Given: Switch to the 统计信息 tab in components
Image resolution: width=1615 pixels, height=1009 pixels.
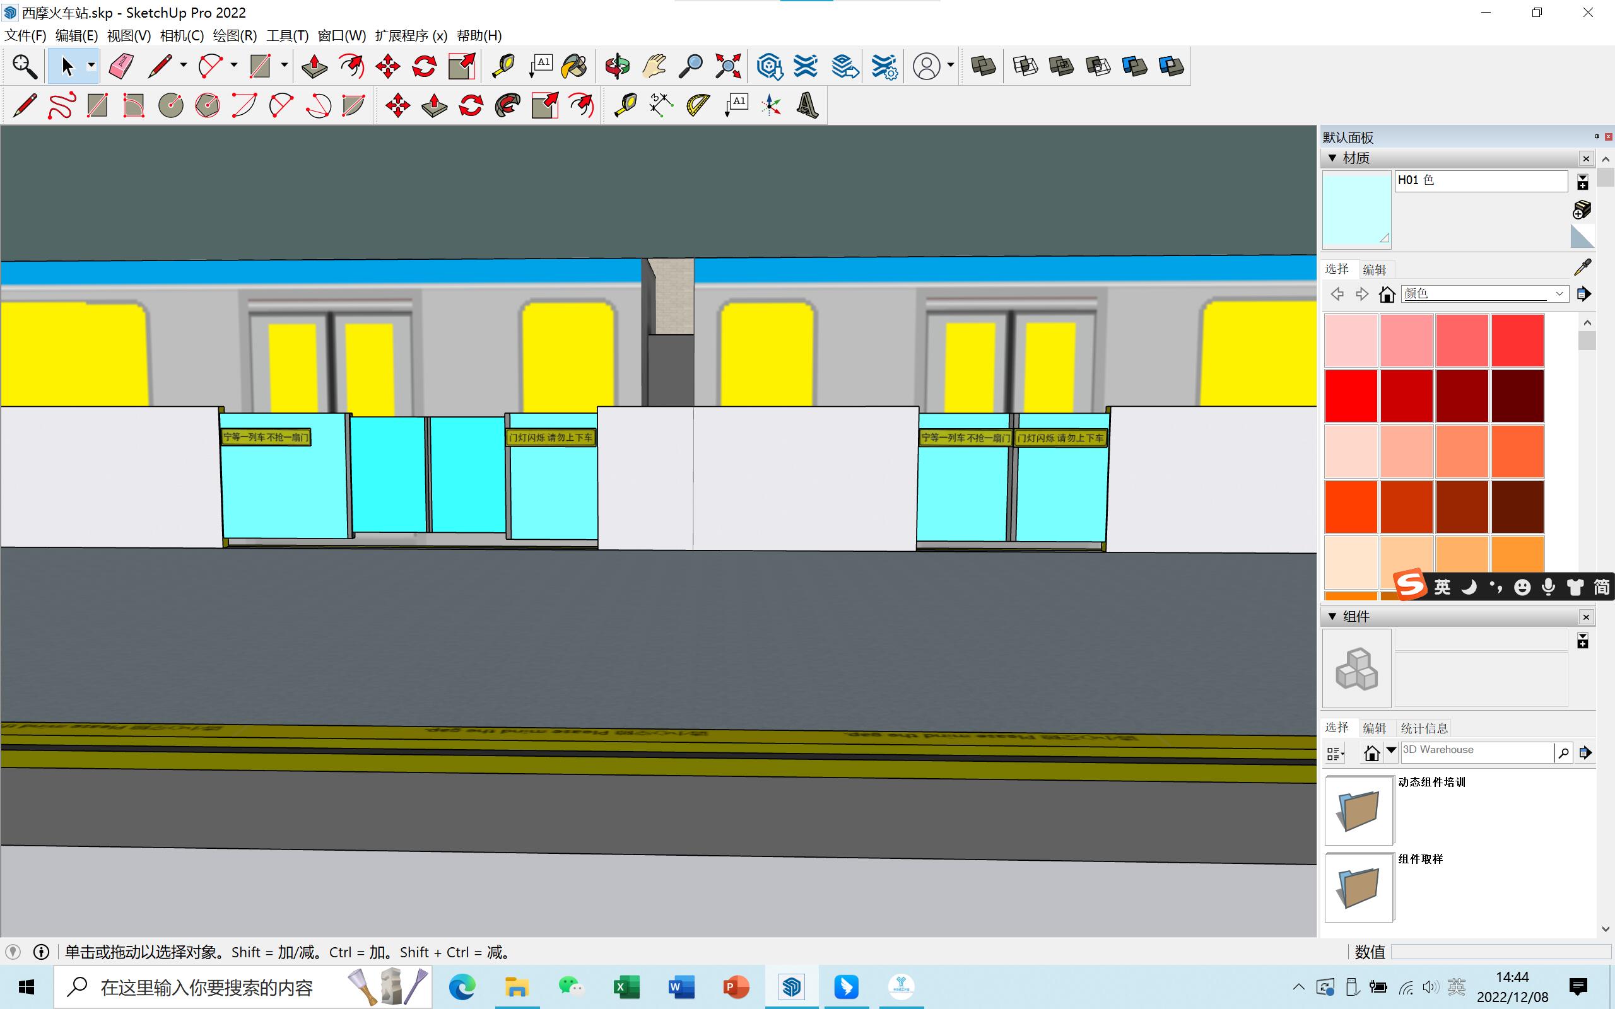Looking at the screenshot, I should click(1424, 728).
